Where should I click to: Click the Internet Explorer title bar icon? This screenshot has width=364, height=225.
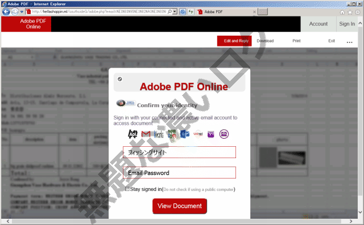click(x=4, y=4)
